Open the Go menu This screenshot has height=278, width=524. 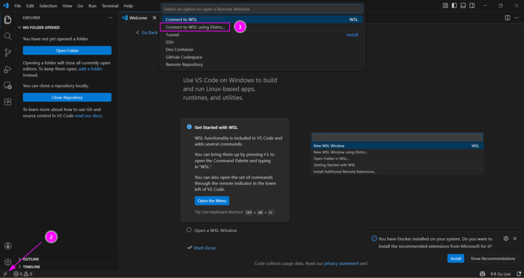coord(80,6)
